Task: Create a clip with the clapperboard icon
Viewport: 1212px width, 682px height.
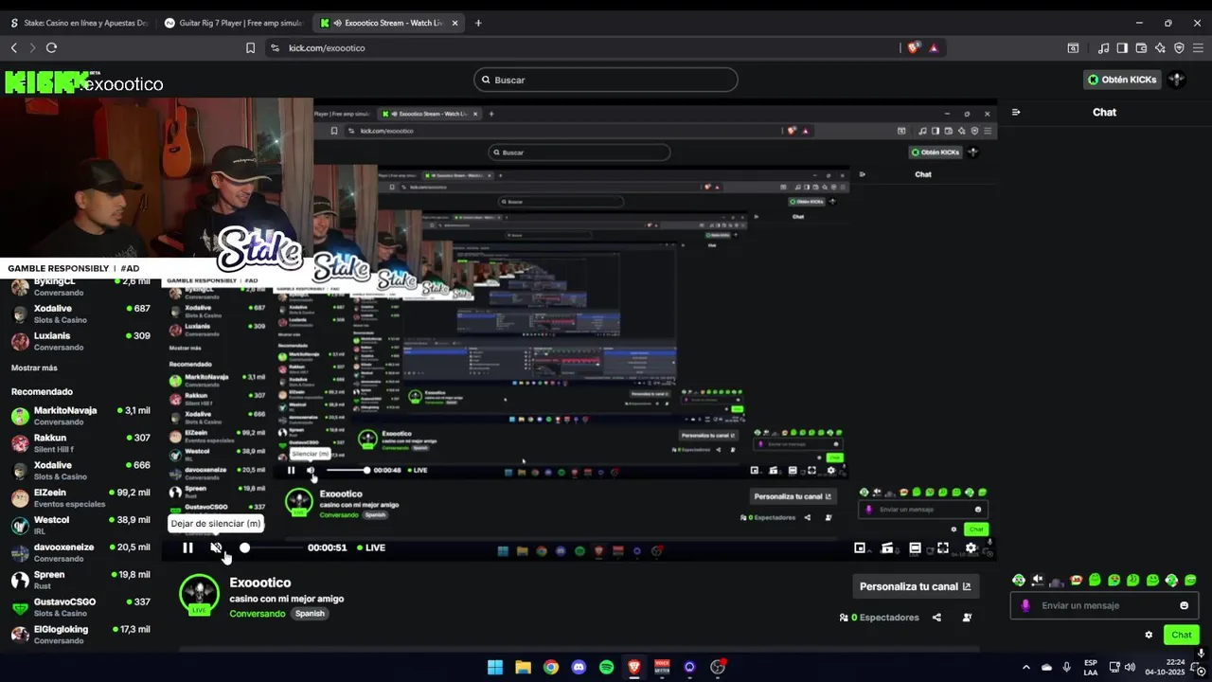Action: tap(887, 547)
